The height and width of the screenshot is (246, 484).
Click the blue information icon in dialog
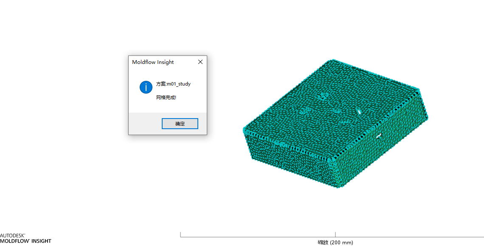(146, 87)
